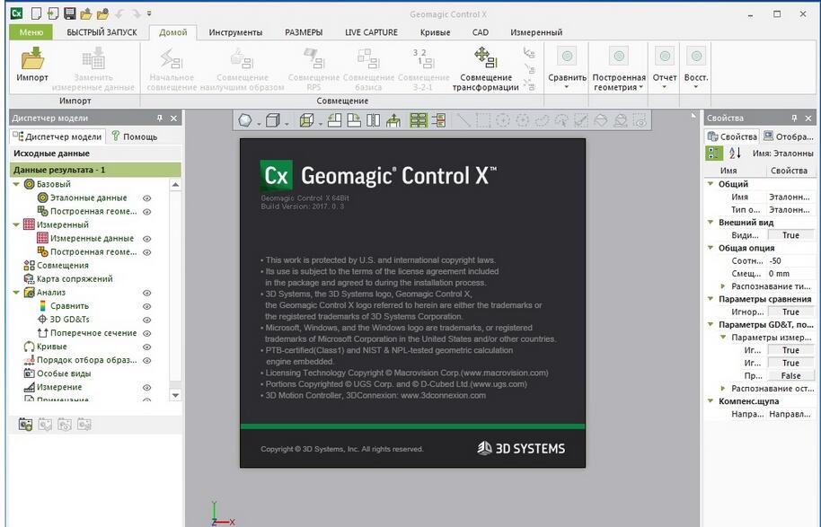This screenshot has width=821, height=527.
Task: Toggle visibility of Эталонные данные
Action: tap(147, 198)
